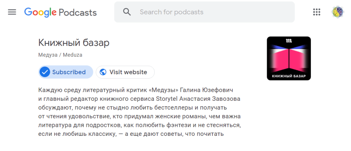
Task: Open the hamburger main menu
Action: (x=12, y=12)
